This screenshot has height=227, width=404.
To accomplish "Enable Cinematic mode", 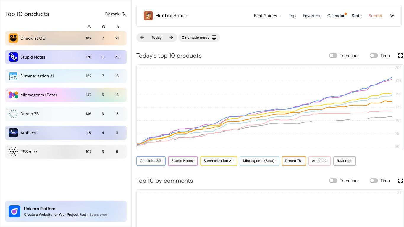I will (x=199, y=38).
